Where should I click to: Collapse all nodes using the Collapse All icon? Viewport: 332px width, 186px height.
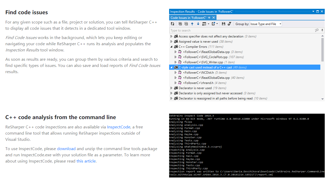[x=186, y=24]
